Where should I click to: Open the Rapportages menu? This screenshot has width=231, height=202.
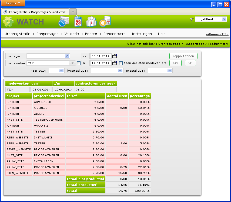47,34
